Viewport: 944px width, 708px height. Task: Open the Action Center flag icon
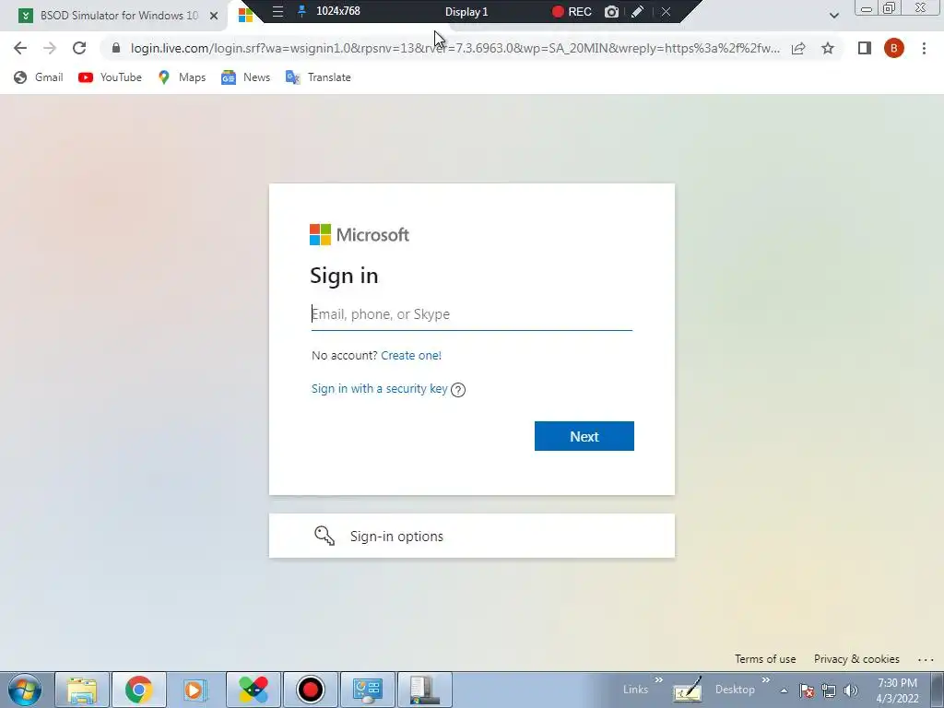[x=807, y=690]
